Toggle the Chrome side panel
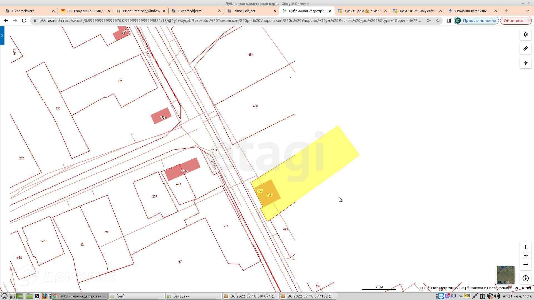 click(x=448, y=21)
